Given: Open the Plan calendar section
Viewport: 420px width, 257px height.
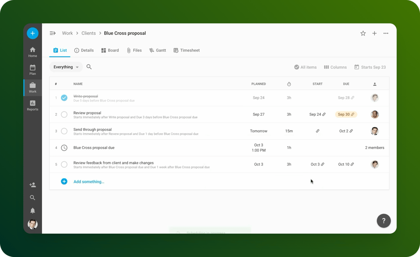Looking at the screenshot, I should click(32, 70).
